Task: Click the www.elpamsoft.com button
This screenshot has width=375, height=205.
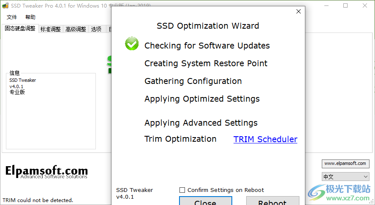Action: point(345,164)
